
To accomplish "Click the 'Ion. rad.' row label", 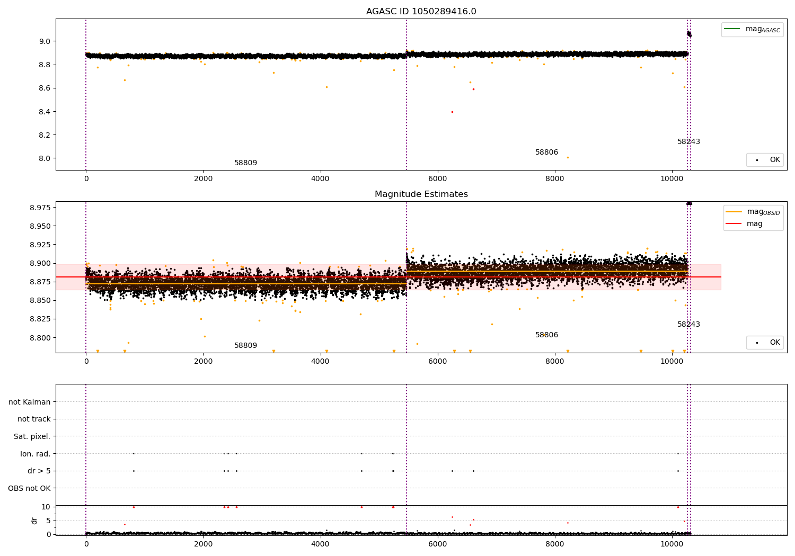I will [x=36, y=454].
